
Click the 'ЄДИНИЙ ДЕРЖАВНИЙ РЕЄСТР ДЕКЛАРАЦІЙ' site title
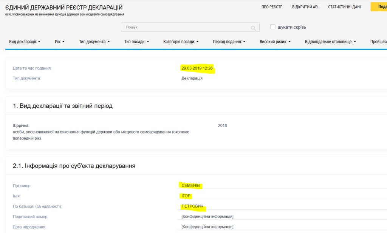pos(64,8)
